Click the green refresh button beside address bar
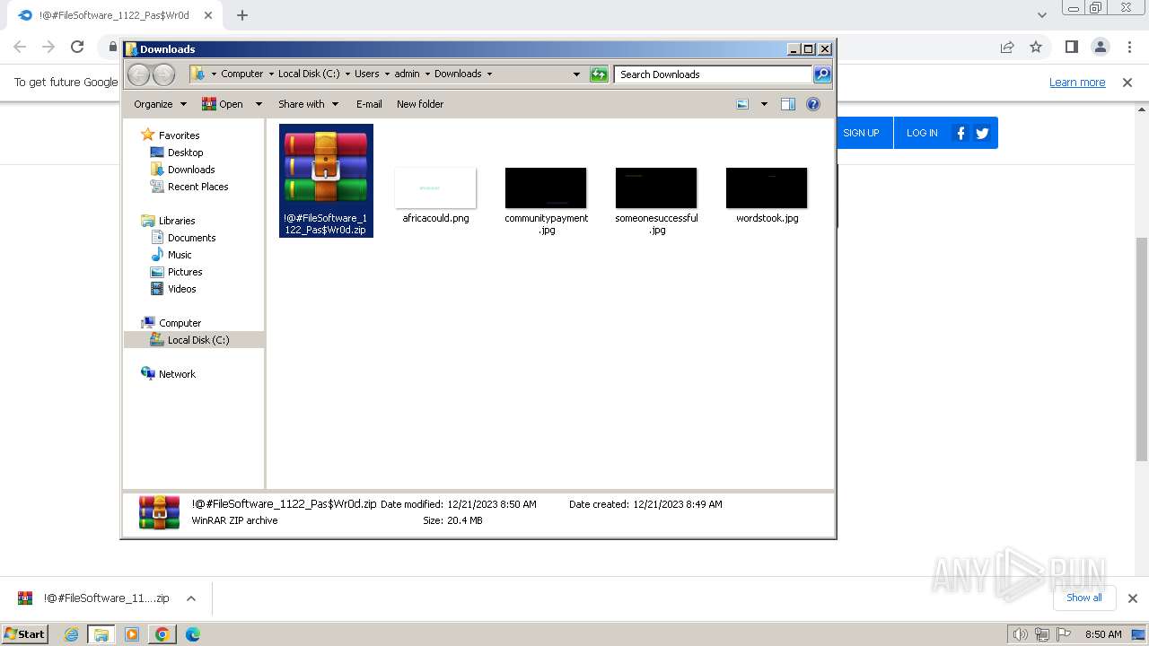This screenshot has height=646, width=1149. coord(599,74)
